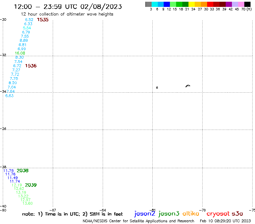Click the lavender legend swatch
Viewport: 255px width, 224px height.
(235, 4)
